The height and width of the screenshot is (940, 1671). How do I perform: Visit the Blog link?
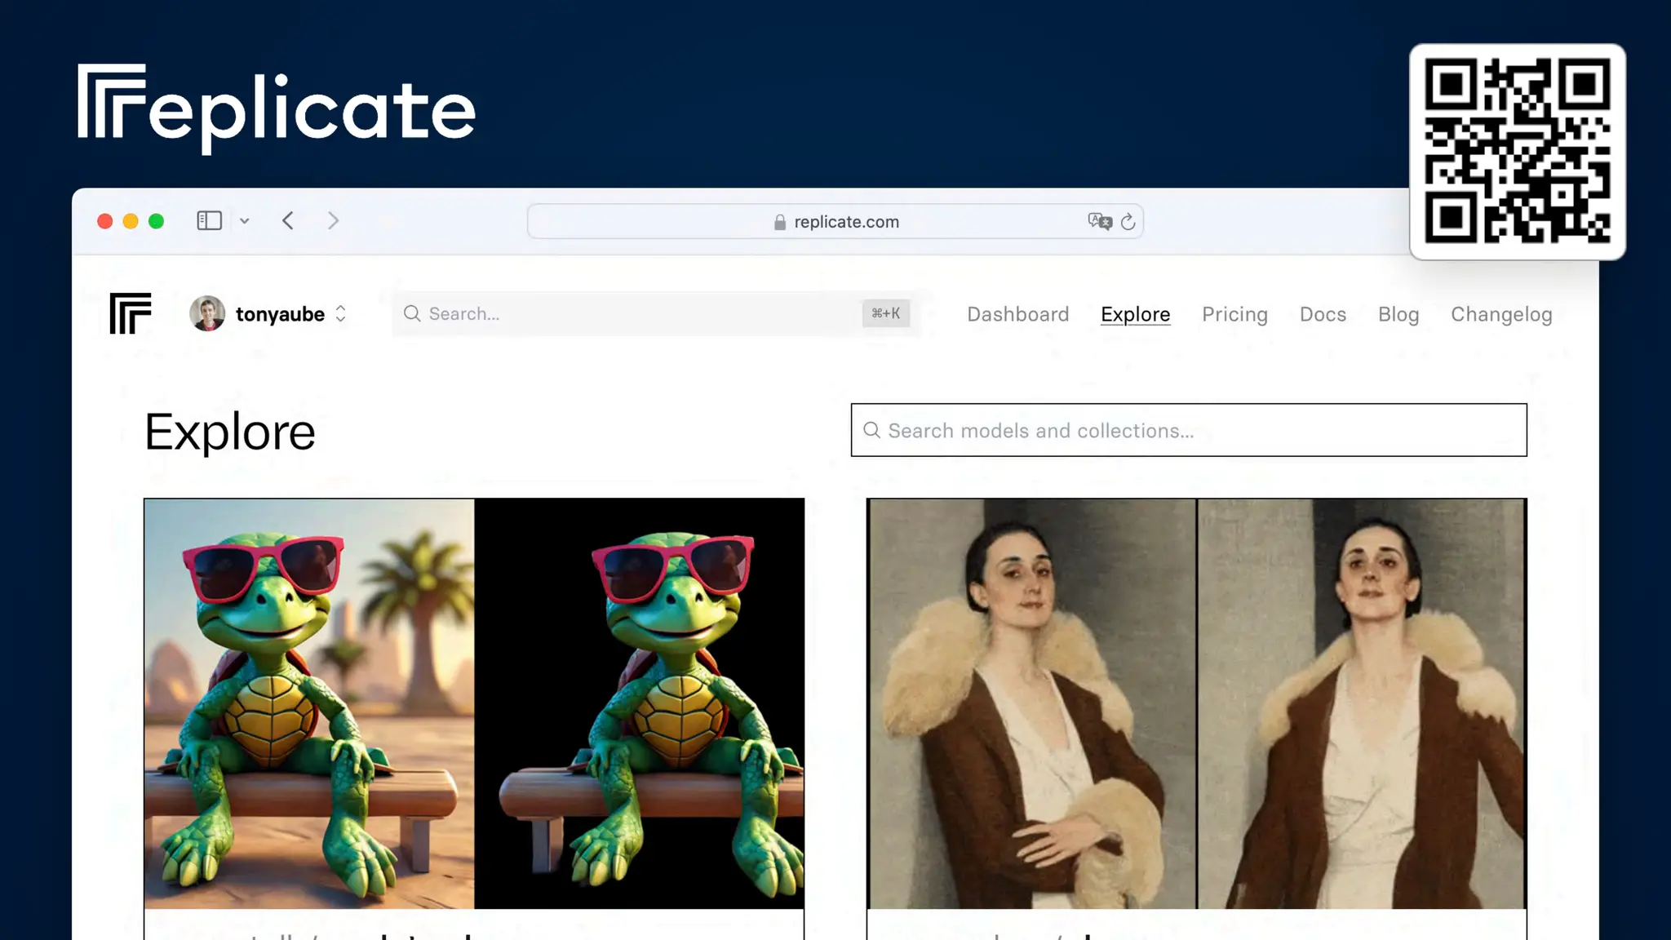click(x=1398, y=314)
